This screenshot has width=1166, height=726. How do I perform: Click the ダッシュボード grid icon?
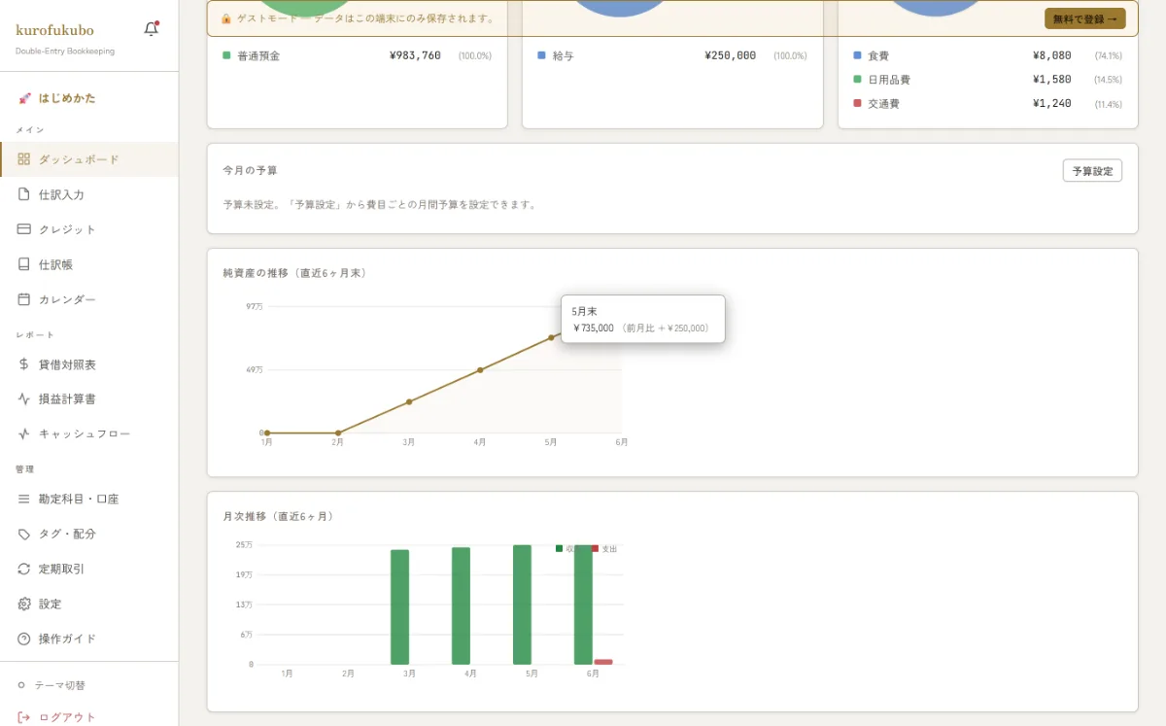click(x=24, y=159)
